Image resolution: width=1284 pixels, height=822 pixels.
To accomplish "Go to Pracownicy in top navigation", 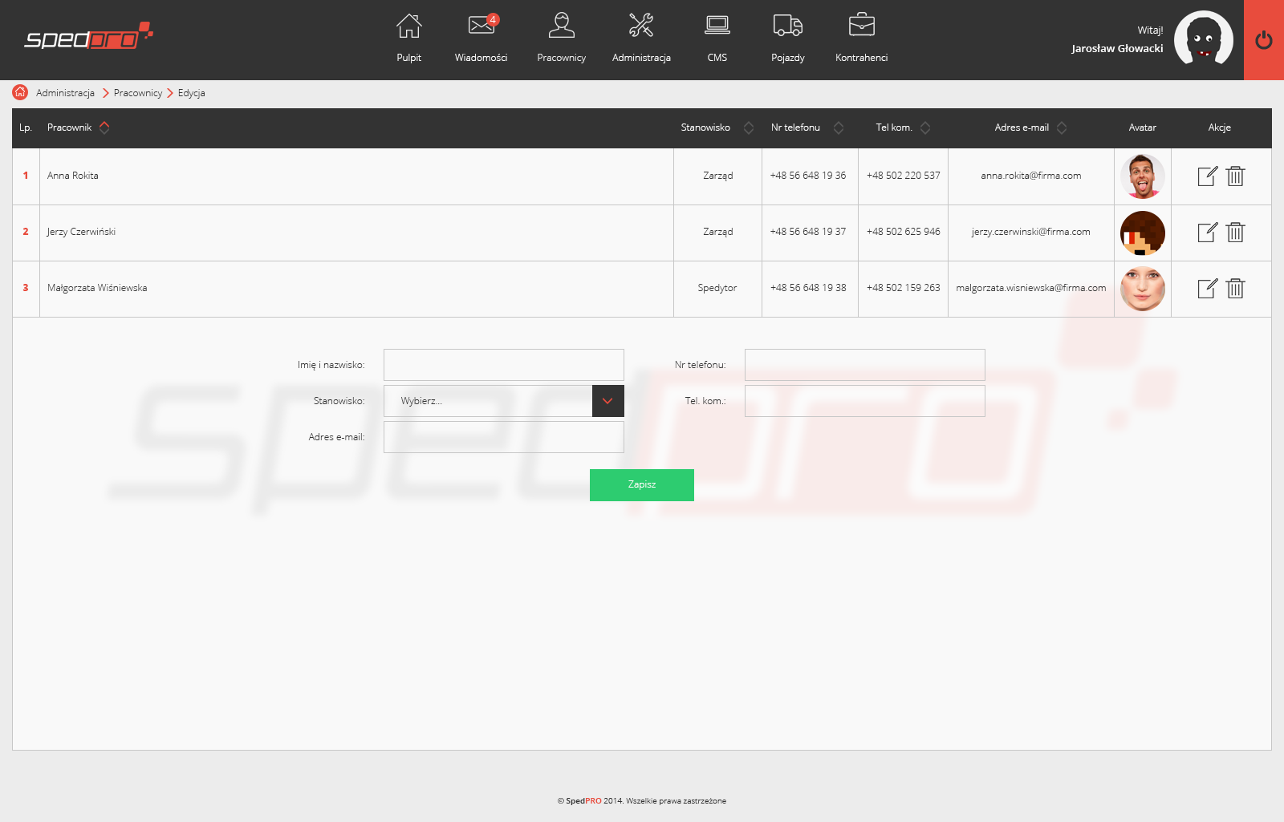I will [561, 36].
